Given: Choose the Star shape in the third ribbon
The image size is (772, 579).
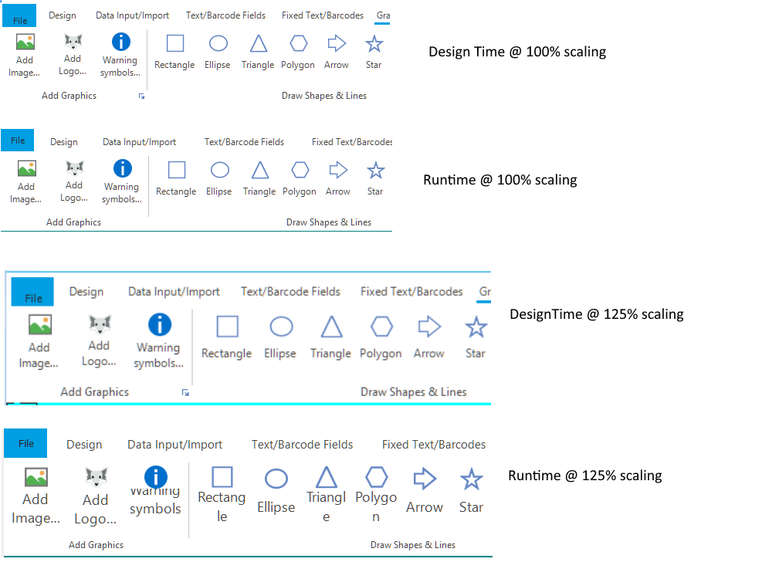Looking at the screenshot, I should tap(476, 337).
